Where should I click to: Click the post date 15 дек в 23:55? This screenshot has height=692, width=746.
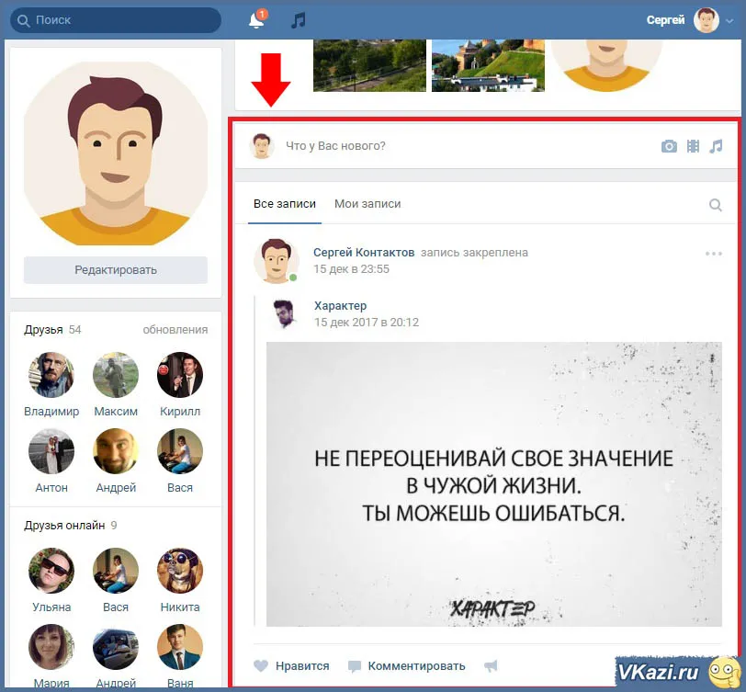point(351,269)
